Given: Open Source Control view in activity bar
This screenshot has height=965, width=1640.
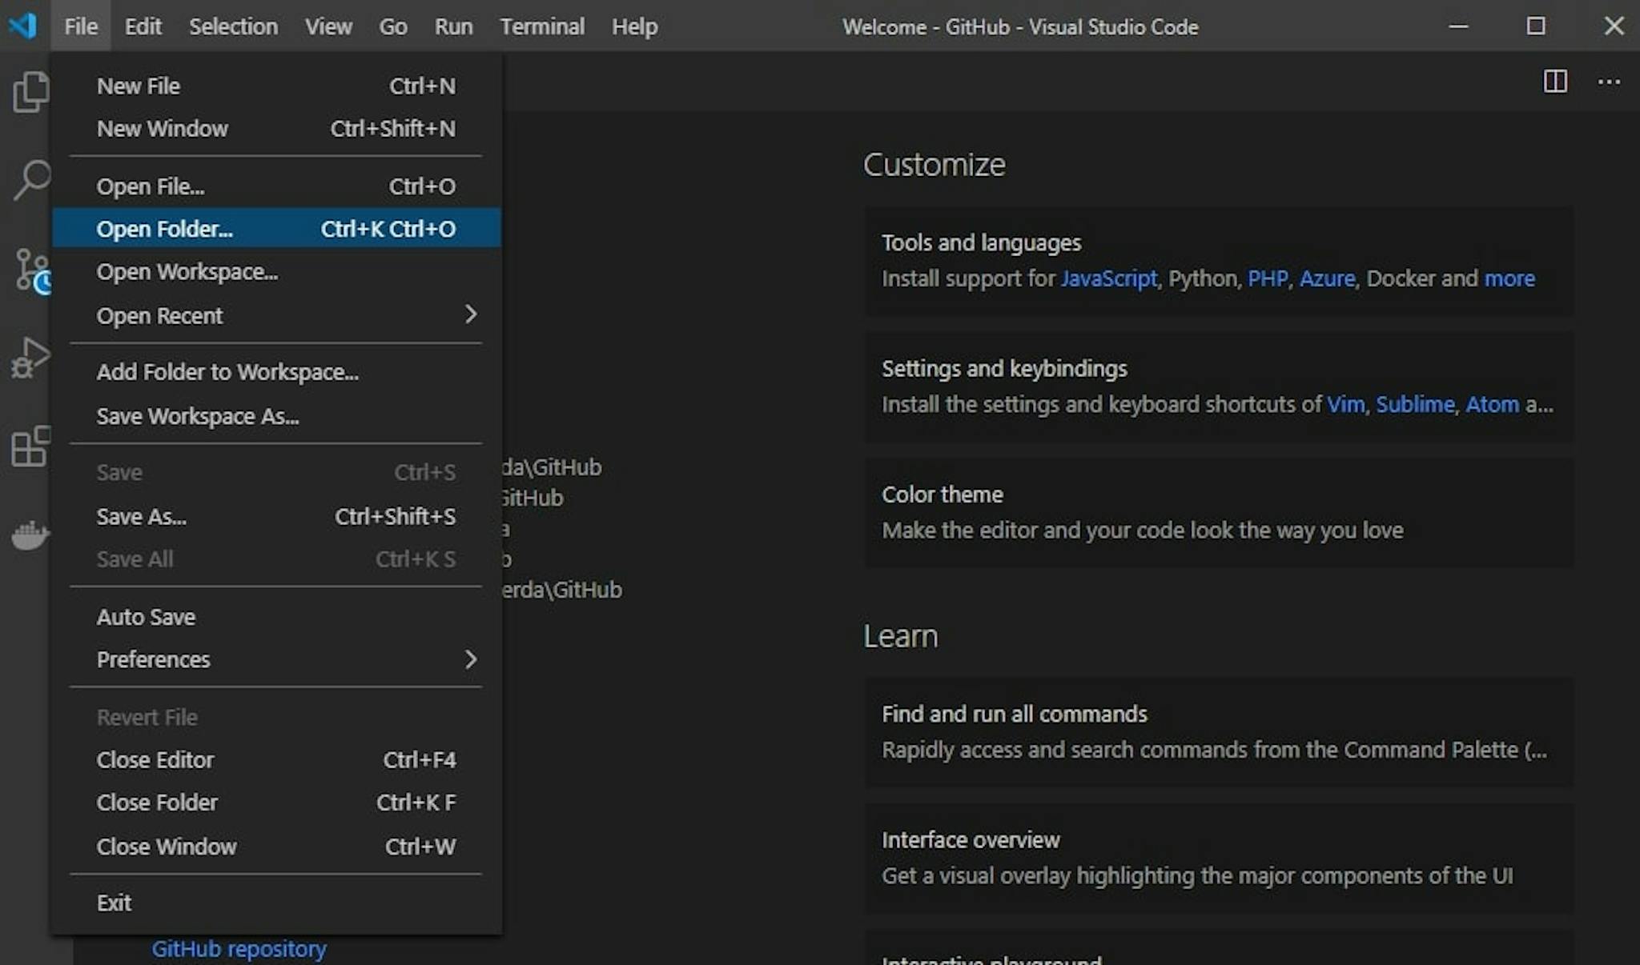Looking at the screenshot, I should click(32, 270).
